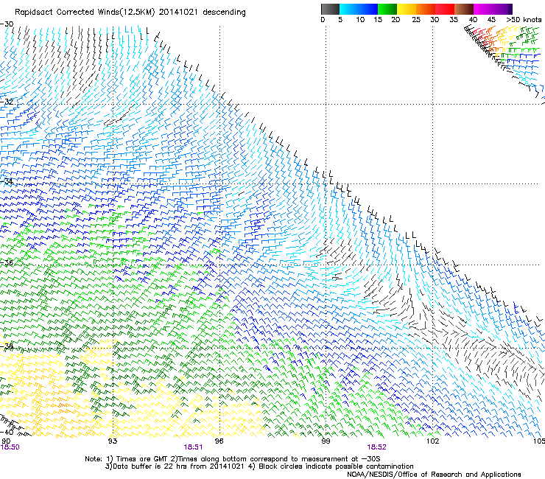Click the 'Rapidscat Corrected Winds(12.5KM)' title text
Viewport: 545px width, 479px height.
[x=85, y=13]
